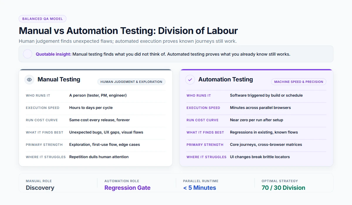Click the '< 5 Minutes' stat value

click(199, 188)
